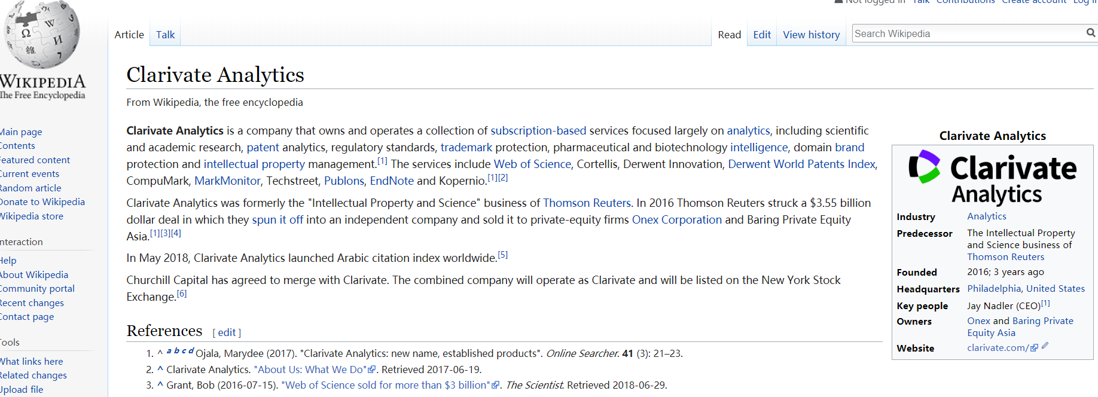Image resolution: width=1098 pixels, height=397 pixels.
Task: Follow the trademark link
Action: point(466,148)
